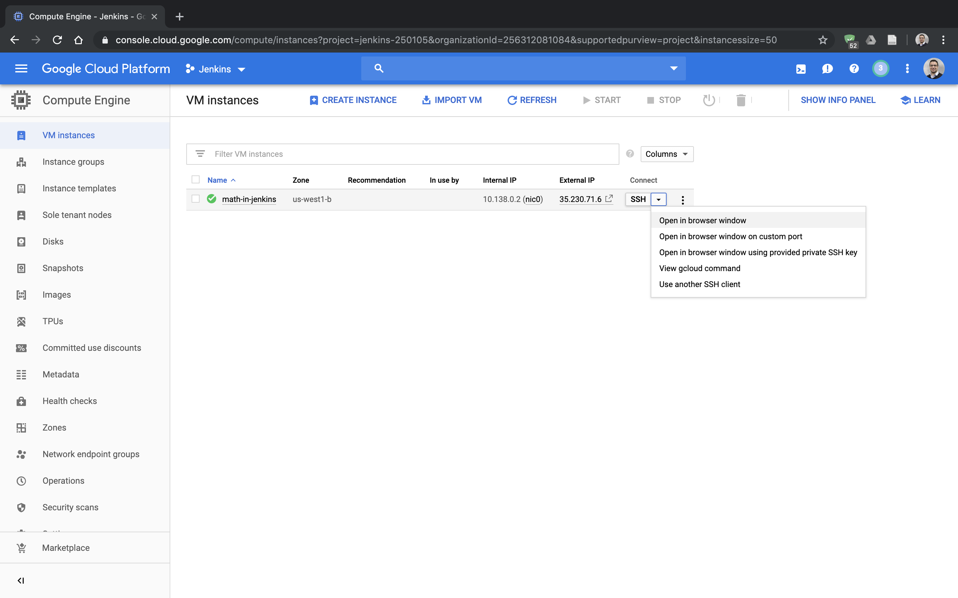The image size is (958, 598).
Task: Click the help question mark icon
Action: pos(854,69)
